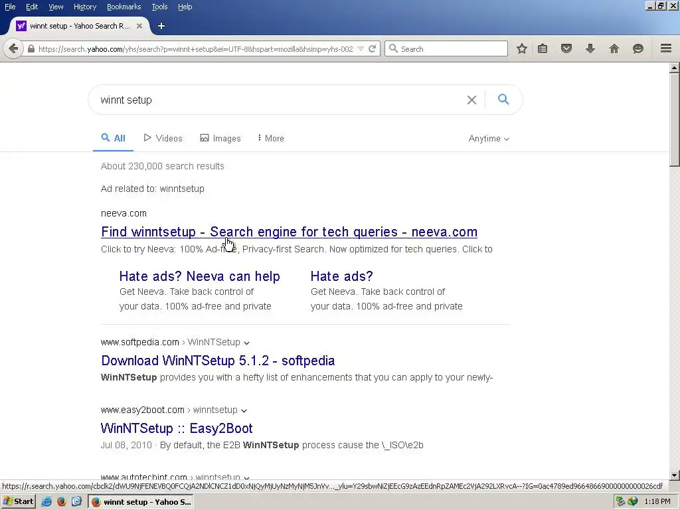Click the tray icon left of the globe icon
This screenshot has width=680, height=510.
click(x=621, y=502)
